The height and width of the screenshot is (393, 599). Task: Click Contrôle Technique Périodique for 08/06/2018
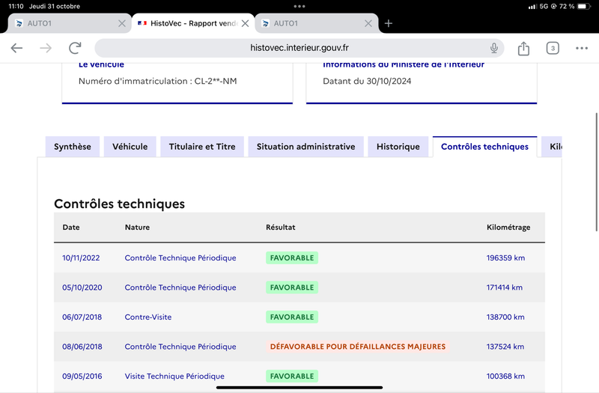click(x=180, y=347)
